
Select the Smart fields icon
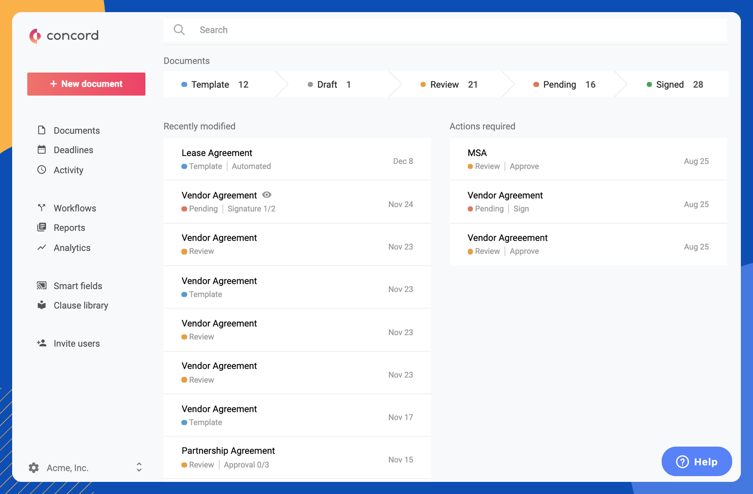tap(42, 285)
